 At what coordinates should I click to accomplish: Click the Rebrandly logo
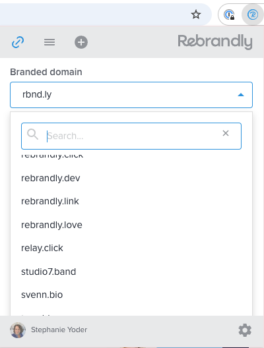coord(215,42)
